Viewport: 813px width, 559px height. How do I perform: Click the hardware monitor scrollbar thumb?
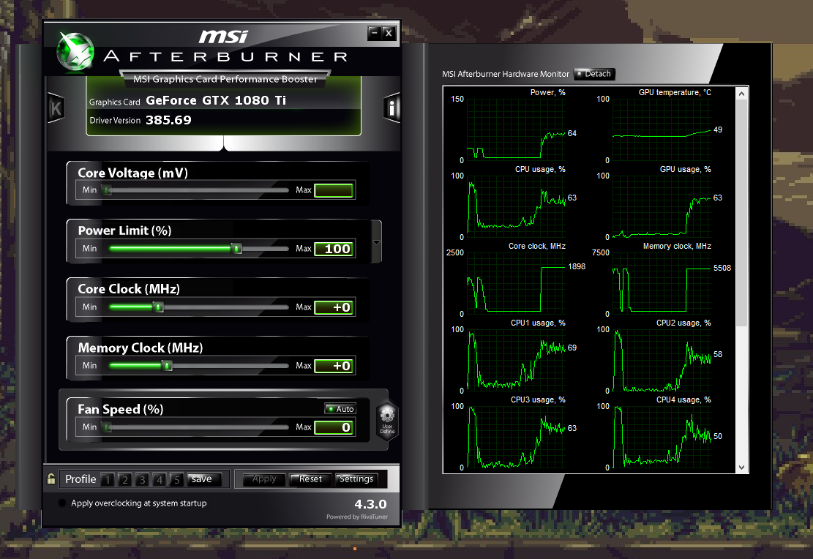tap(741, 213)
